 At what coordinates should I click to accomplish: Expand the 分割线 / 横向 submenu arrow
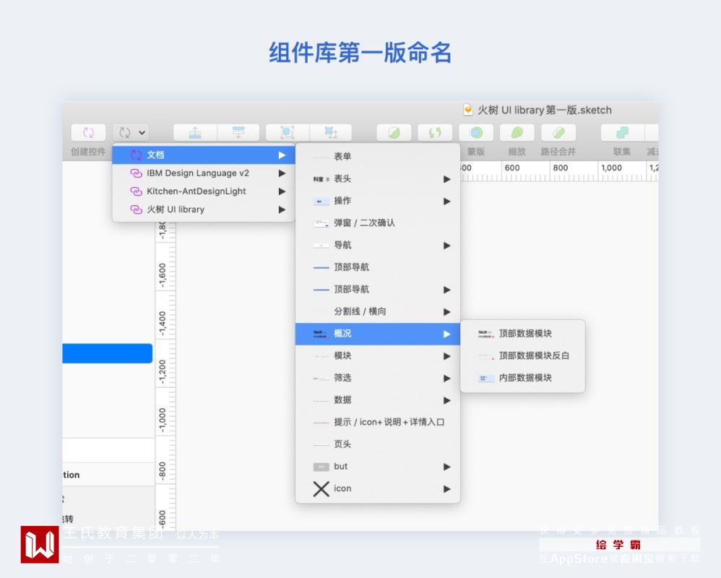[x=447, y=312]
